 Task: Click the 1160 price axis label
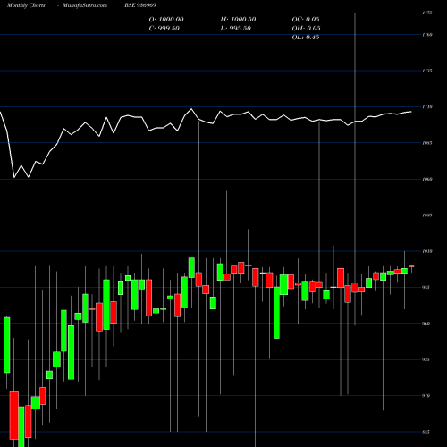click(x=427, y=35)
